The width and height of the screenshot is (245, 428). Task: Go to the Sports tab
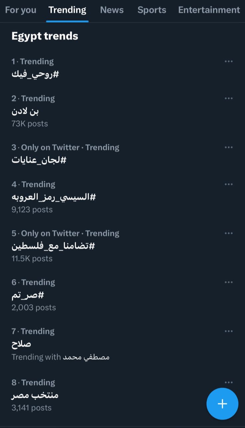coord(152,10)
